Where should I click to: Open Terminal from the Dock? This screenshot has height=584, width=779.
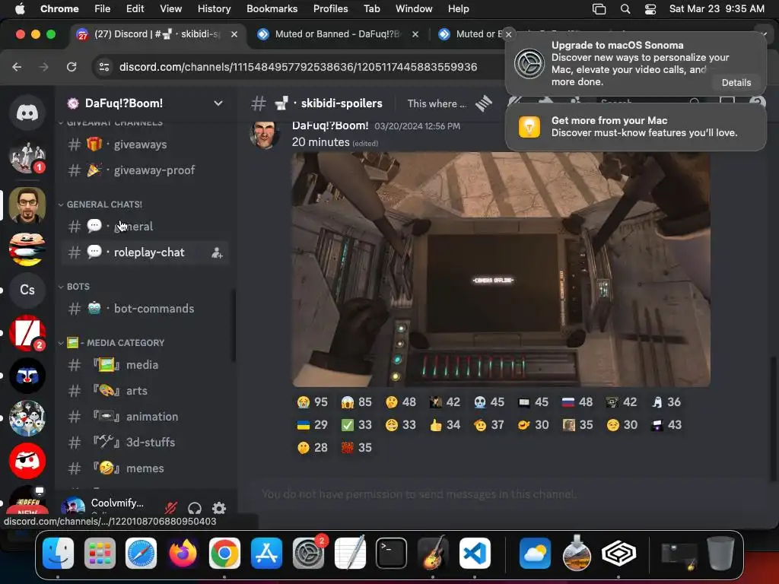[x=392, y=554]
